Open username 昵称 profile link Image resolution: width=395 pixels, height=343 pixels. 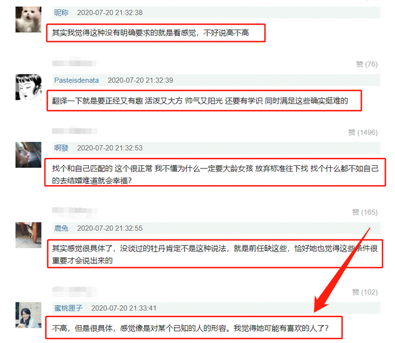(61, 12)
